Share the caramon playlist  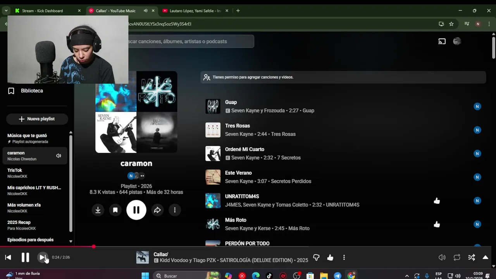click(157, 210)
